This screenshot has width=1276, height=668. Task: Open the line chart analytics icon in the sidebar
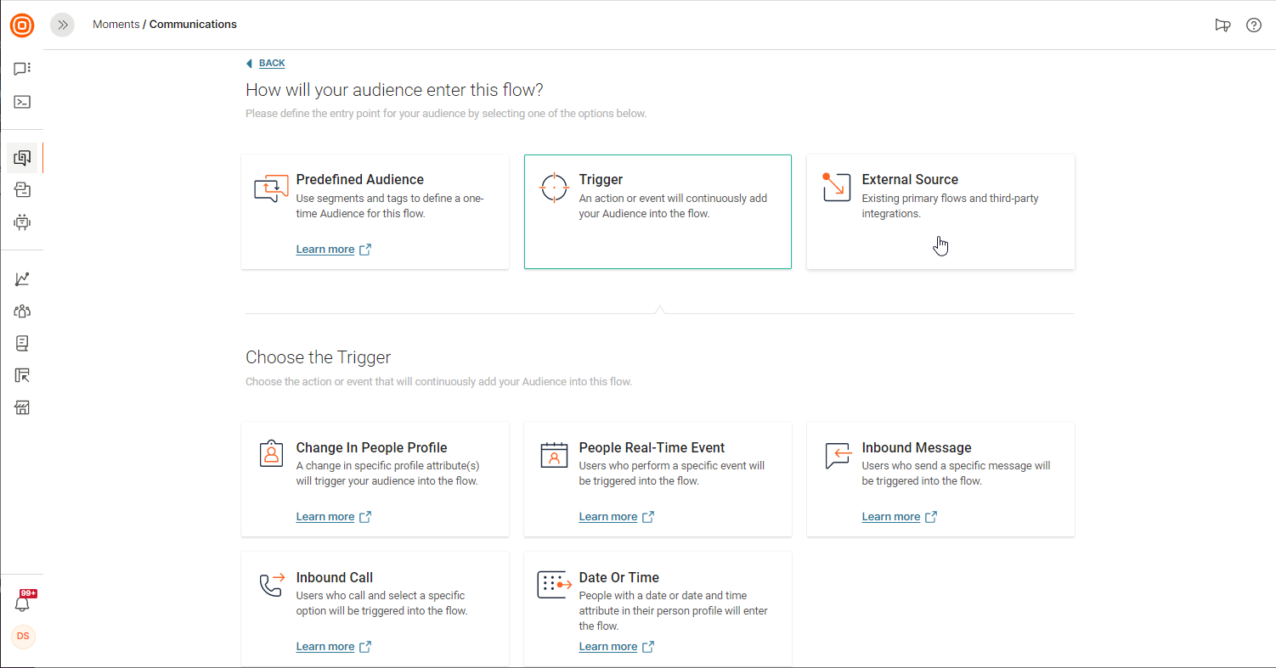click(22, 278)
